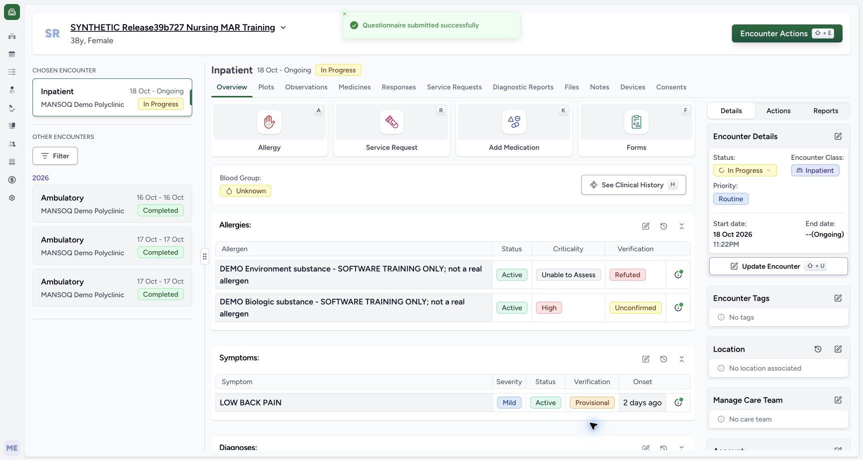This screenshot has width=863, height=460.
Task: Open the patient name link
Action: (173, 27)
